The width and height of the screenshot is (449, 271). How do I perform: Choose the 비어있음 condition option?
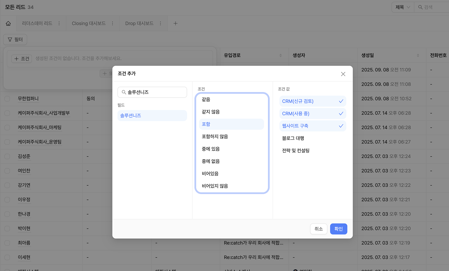pyautogui.click(x=210, y=174)
